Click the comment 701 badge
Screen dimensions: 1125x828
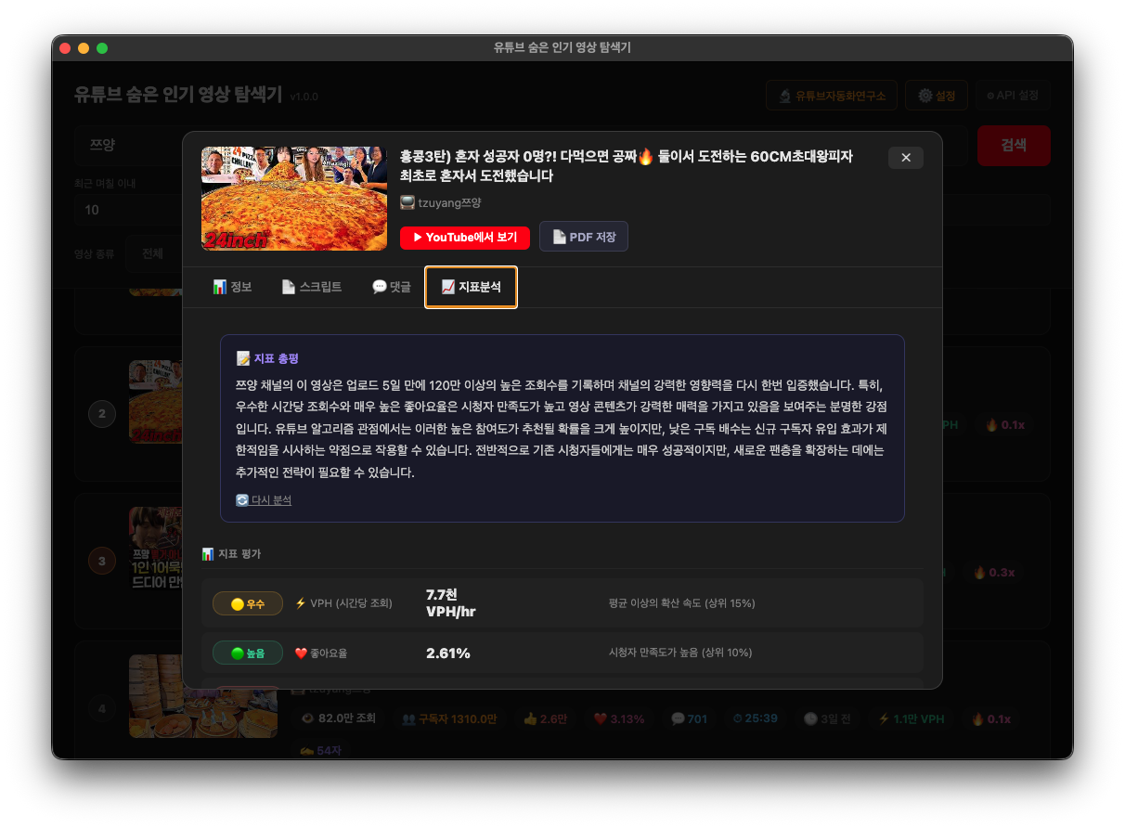[x=689, y=718]
